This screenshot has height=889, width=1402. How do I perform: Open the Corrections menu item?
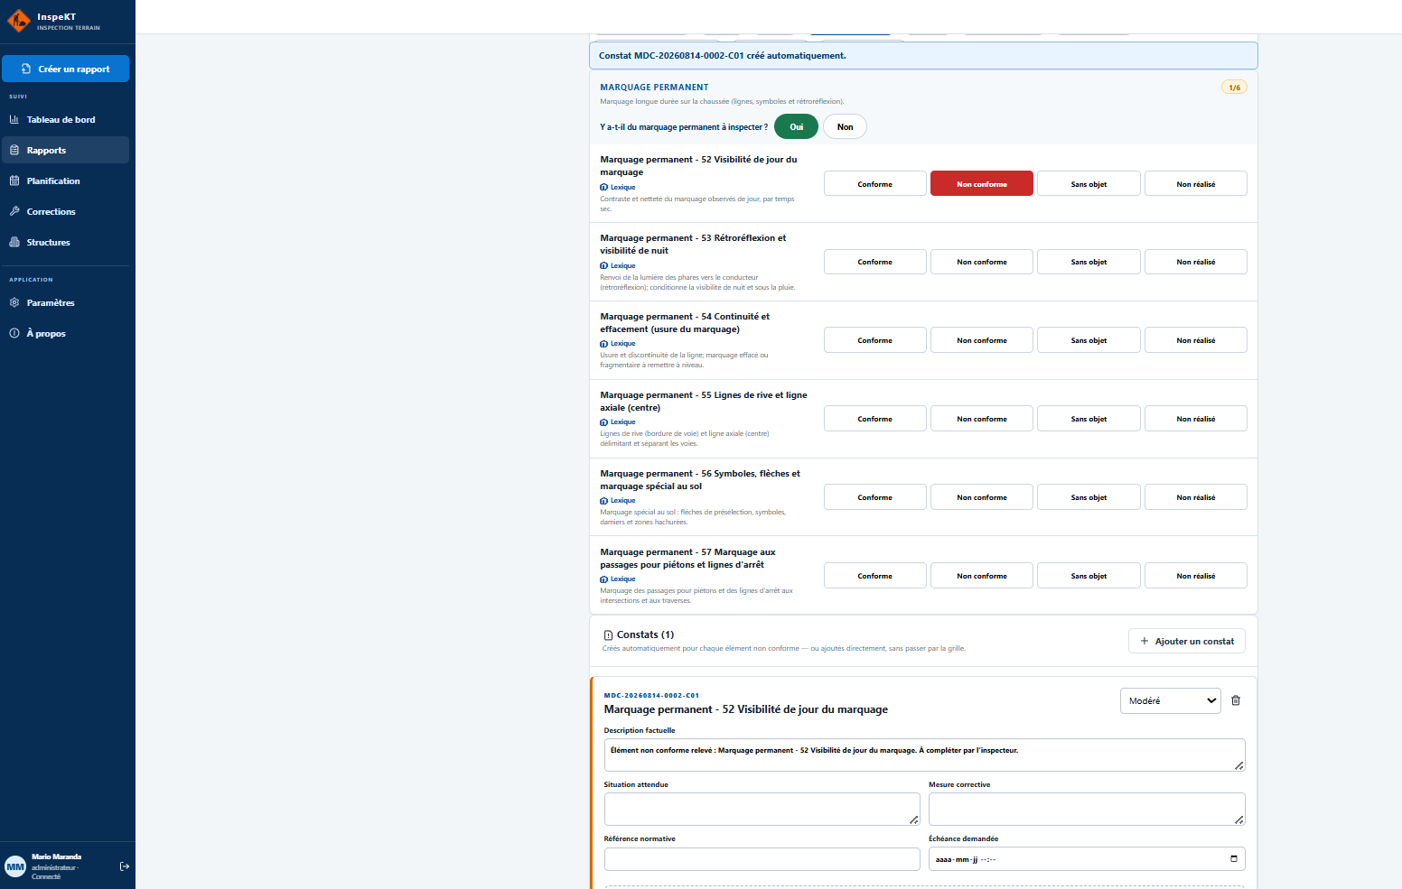point(65,211)
